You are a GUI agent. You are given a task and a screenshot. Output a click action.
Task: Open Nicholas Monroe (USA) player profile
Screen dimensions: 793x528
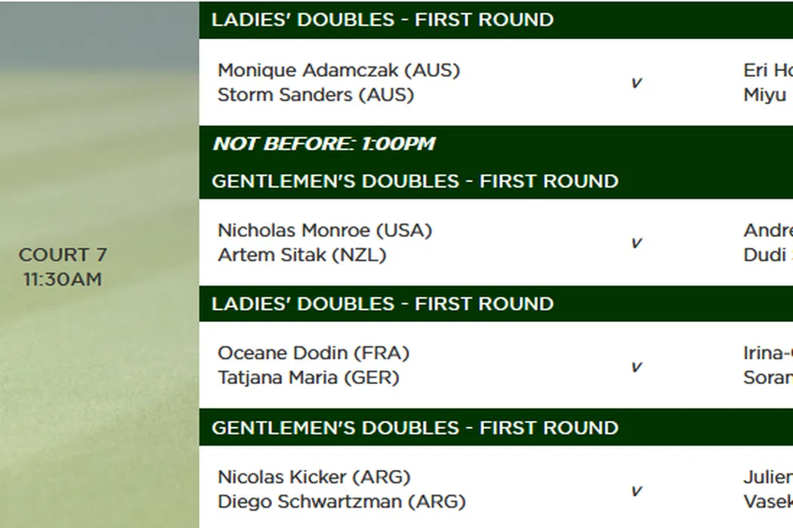tap(325, 230)
